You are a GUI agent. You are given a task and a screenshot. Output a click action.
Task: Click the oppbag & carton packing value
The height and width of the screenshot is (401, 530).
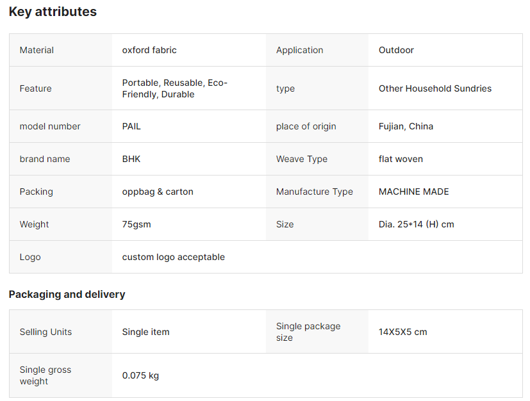click(158, 192)
